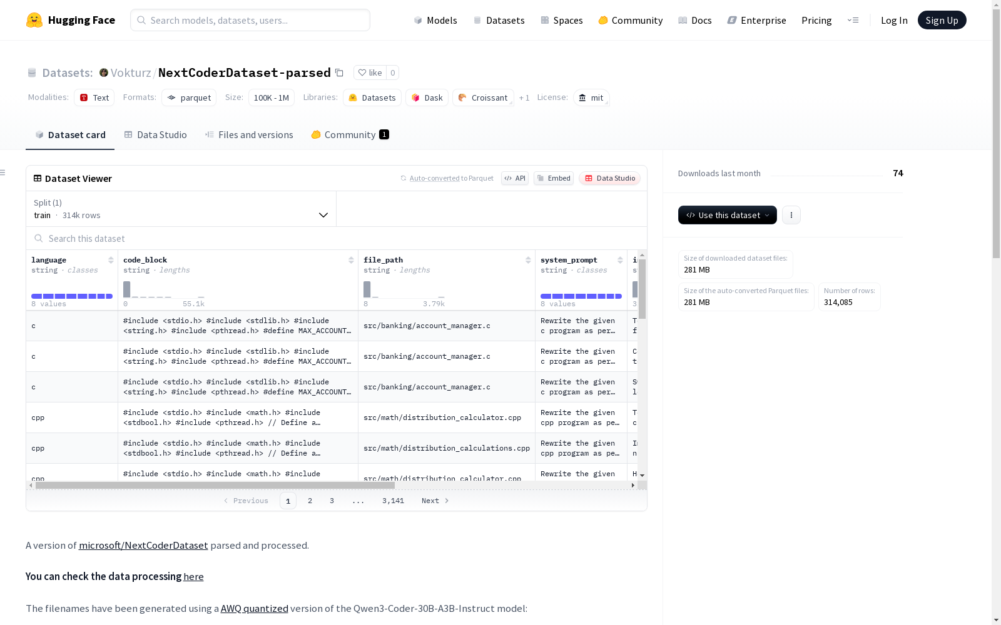The height and width of the screenshot is (625, 1001).
Task: Select the Datasets library tag
Action: coord(372,97)
